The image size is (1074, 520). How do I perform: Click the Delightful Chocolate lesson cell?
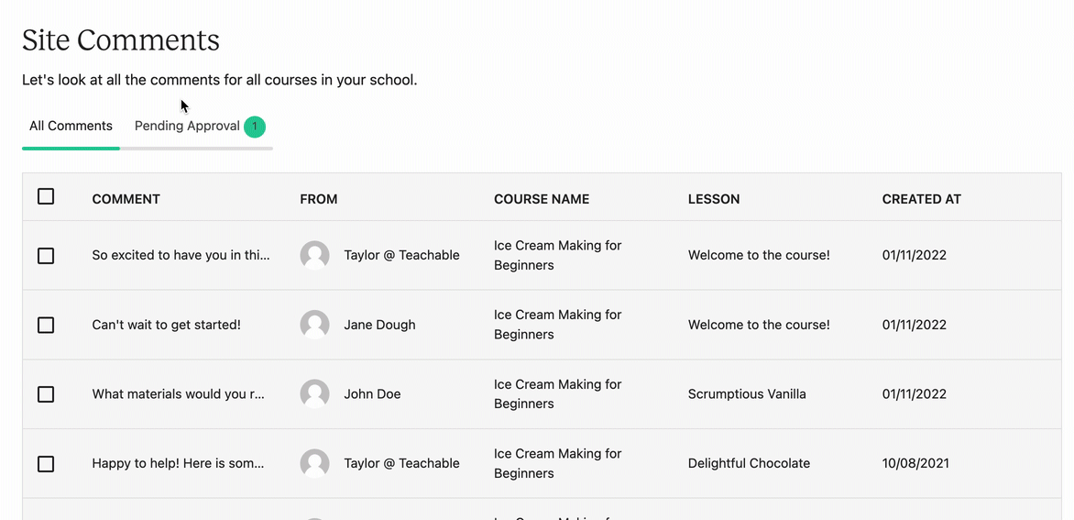(x=749, y=464)
